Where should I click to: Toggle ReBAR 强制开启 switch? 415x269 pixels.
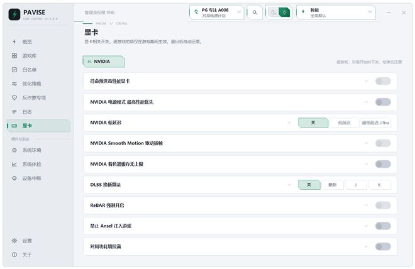[x=383, y=206]
